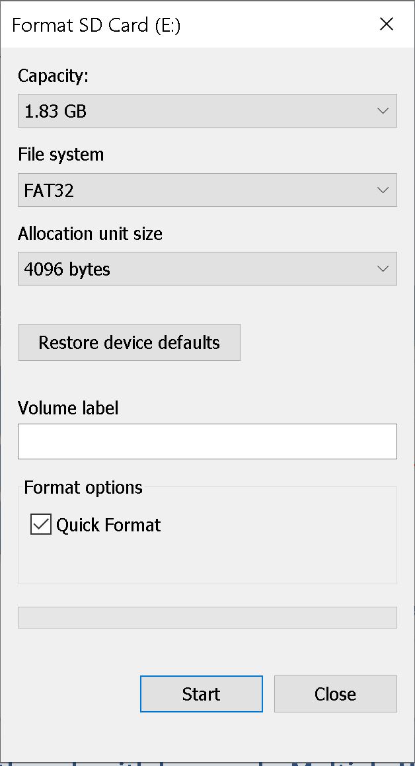Uncheck the Quick Format checkbox
Screen dimensions: 415x766
(40, 525)
